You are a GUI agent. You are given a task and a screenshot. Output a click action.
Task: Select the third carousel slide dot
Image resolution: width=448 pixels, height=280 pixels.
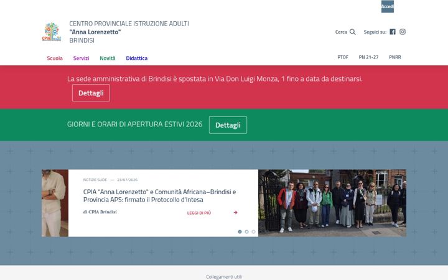pyautogui.click(x=253, y=231)
